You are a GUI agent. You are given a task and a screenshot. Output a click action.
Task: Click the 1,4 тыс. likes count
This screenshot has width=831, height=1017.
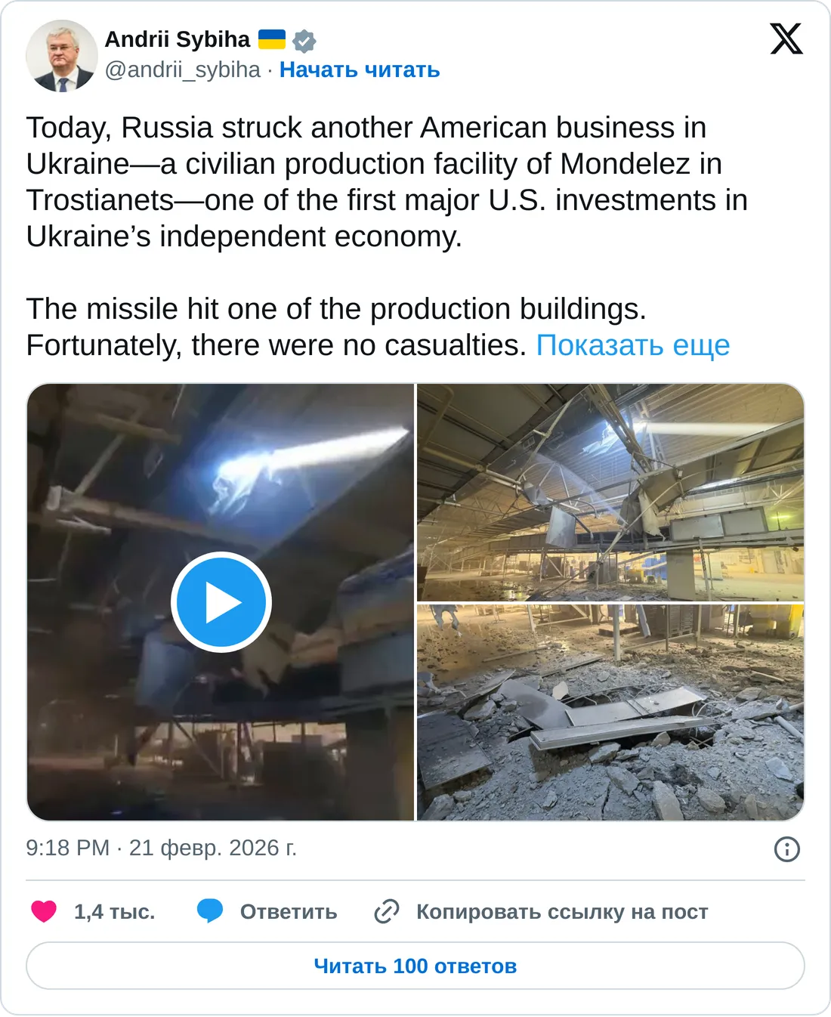[x=115, y=912]
